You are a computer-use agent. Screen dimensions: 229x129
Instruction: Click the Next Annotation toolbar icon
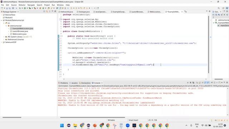click(72, 8)
